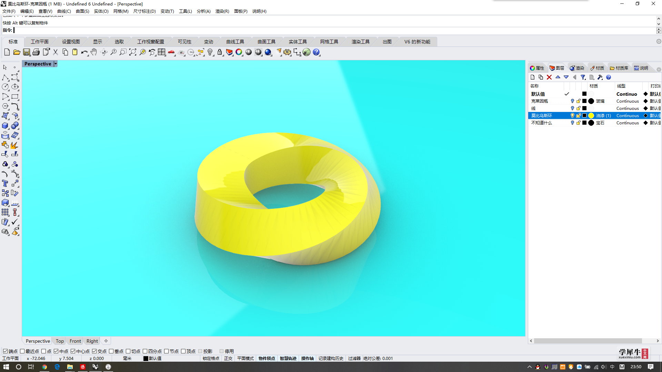The width and height of the screenshot is (662, 372).
Task: Click the command history scroll-down arrow
Action: pos(659,24)
